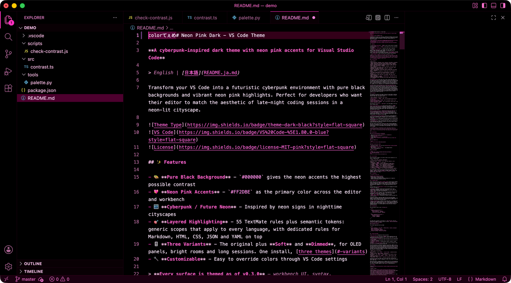Click the master branch in status bar
This screenshot has width=511, height=283.
(x=25, y=279)
